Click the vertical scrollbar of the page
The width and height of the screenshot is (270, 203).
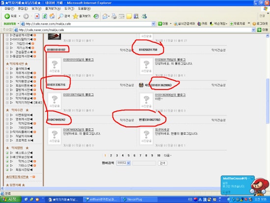[x=268, y=111]
